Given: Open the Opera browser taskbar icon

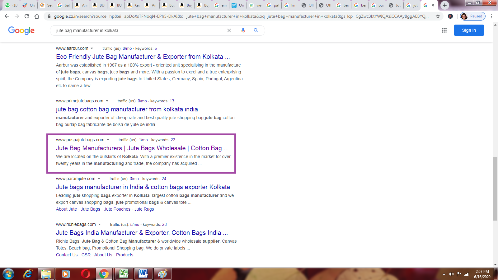Looking at the screenshot, I should pos(85,274).
